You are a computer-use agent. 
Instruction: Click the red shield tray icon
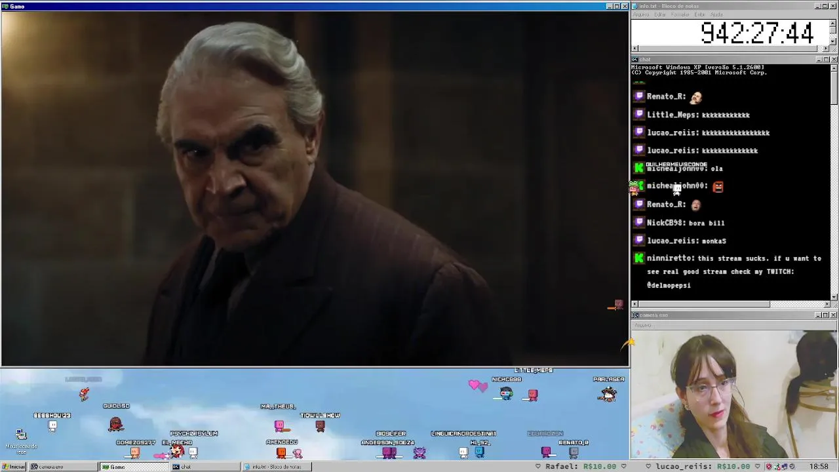point(770,467)
